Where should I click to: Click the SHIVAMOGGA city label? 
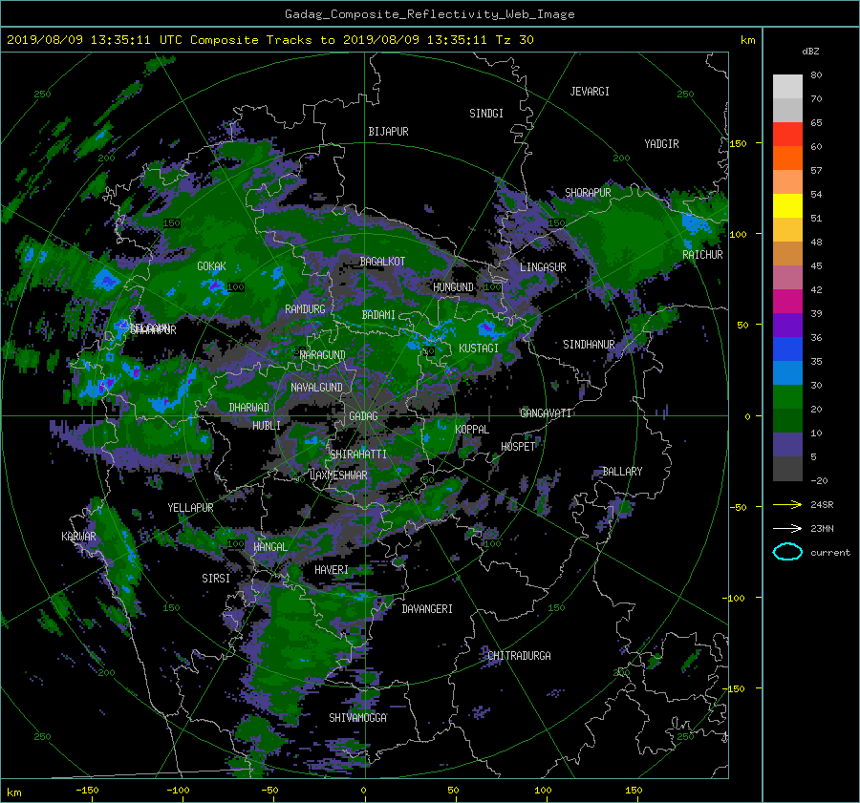pos(357,718)
